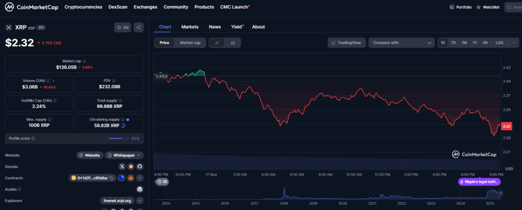522x210 pixels.
Task: Switch chart to Market cap
Action: tap(190, 43)
